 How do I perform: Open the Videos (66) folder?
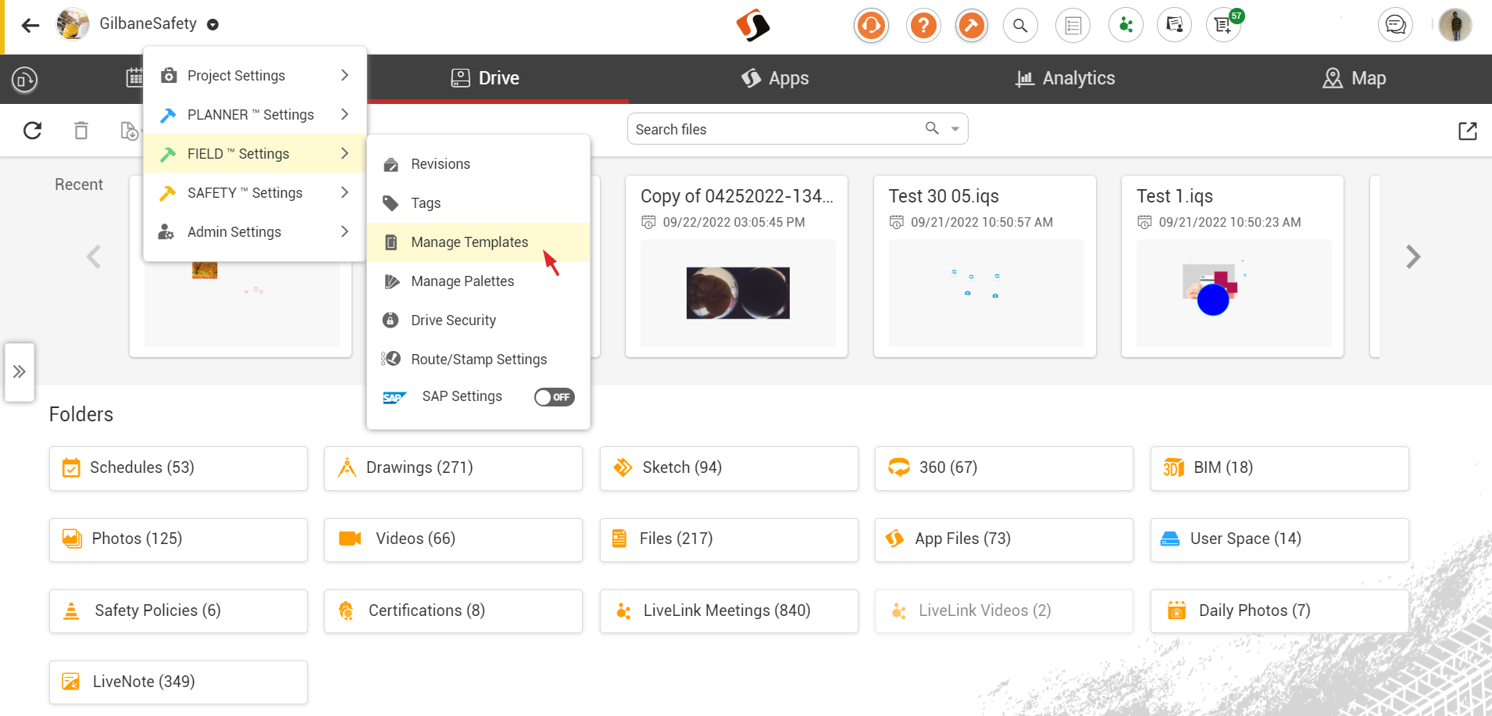click(453, 539)
